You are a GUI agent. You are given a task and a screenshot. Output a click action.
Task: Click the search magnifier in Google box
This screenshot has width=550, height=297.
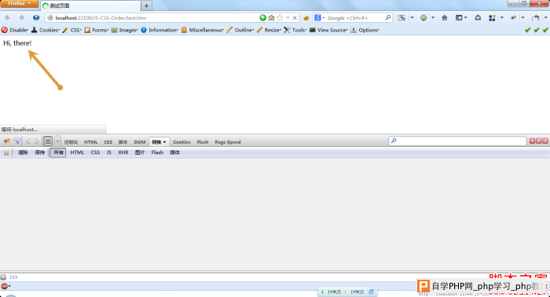pos(387,17)
